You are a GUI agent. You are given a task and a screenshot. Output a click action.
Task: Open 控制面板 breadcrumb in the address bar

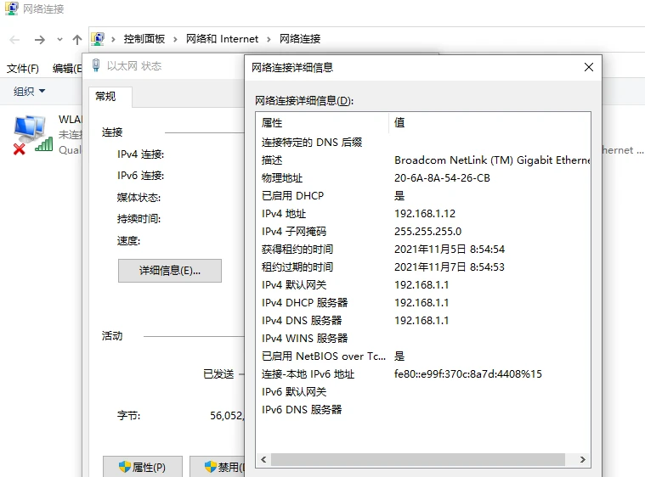[144, 39]
